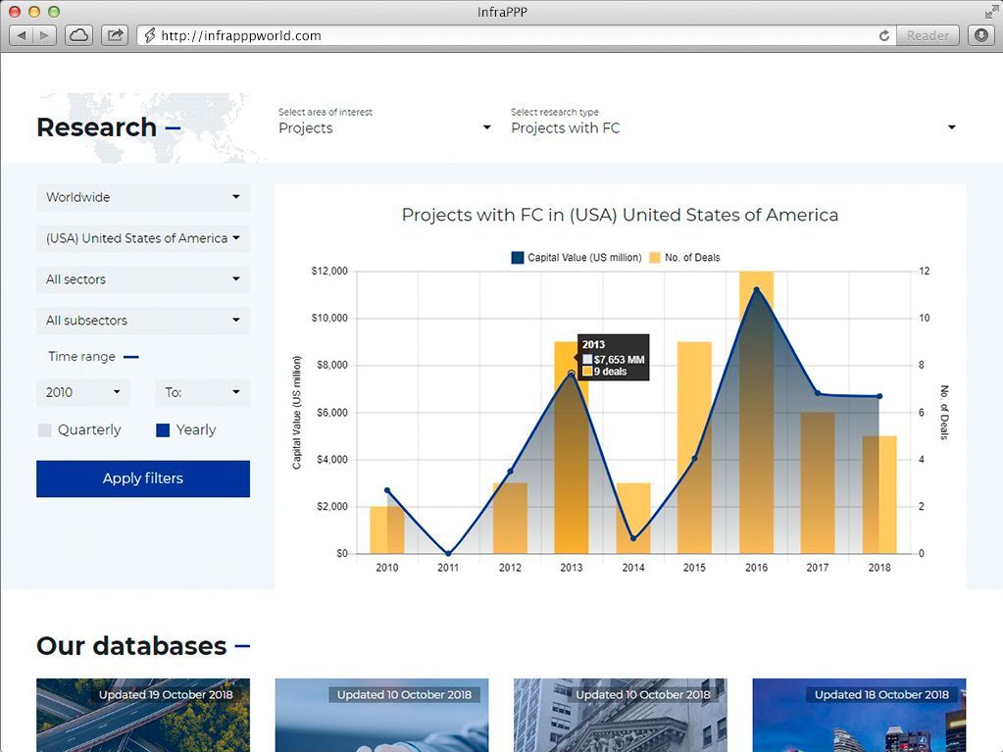
Task: Toggle No. of Deals legend series
Action: [x=654, y=258]
